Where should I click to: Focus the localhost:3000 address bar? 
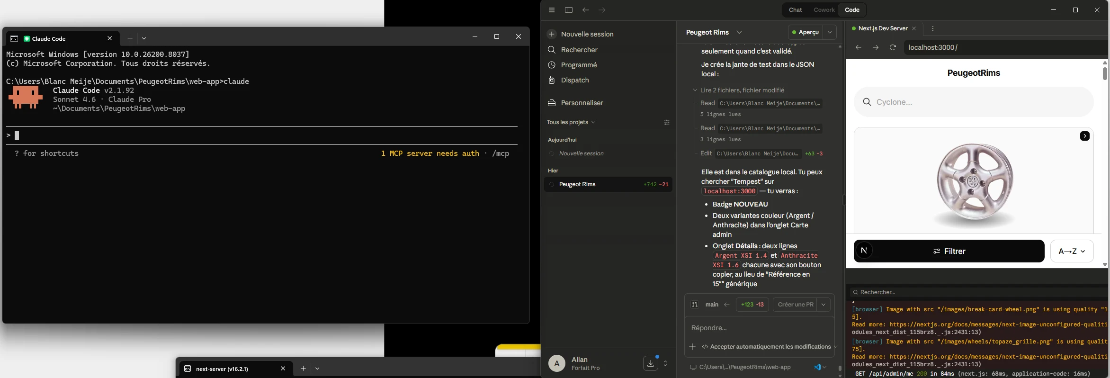1005,47
